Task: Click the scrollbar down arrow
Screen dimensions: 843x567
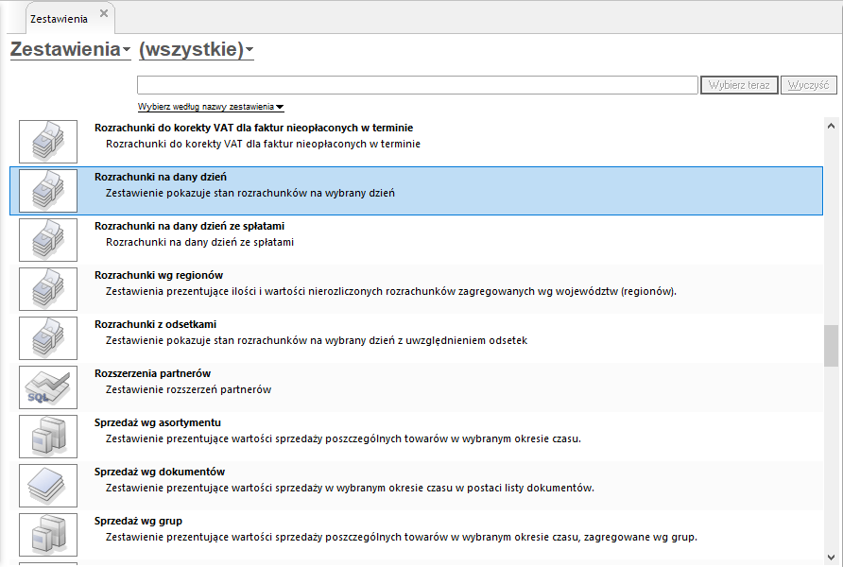Action: 831,558
